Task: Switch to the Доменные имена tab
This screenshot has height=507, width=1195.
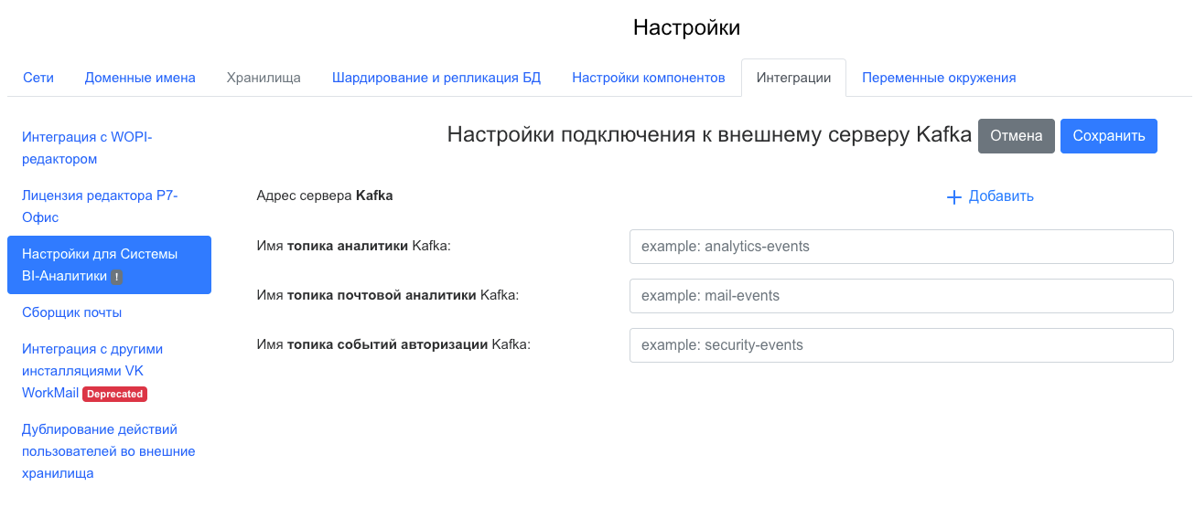Action: (x=140, y=78)
